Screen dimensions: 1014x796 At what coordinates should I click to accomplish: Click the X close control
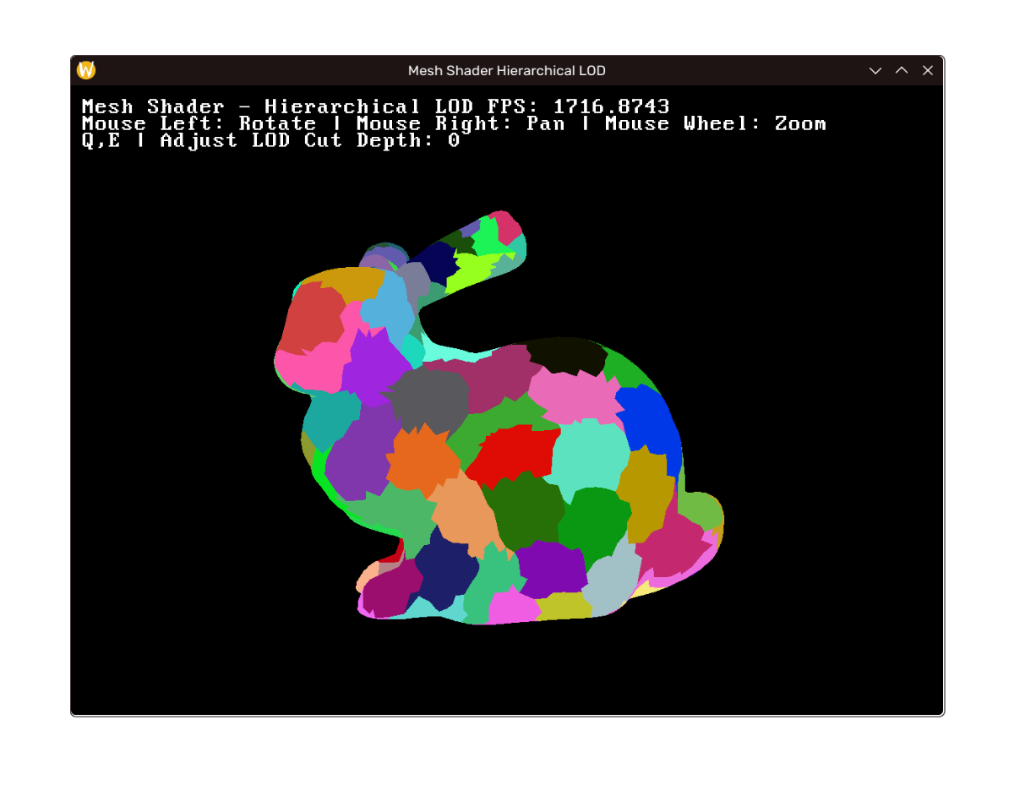[x=927, y=70]
